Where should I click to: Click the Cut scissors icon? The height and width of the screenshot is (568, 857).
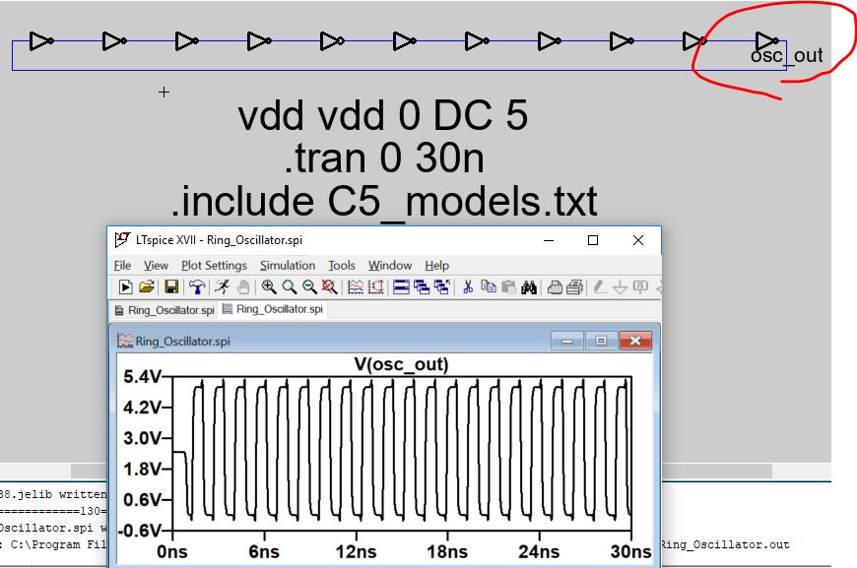click(x=468, y=287)
